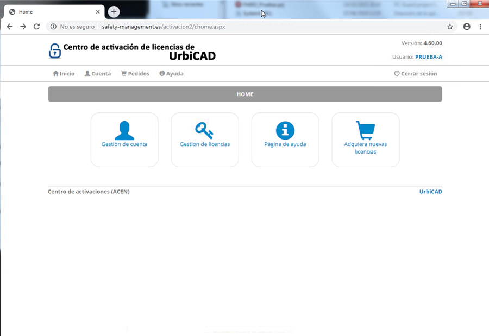Open the Página de ayuda link
The image size is (489, 336).
tap(285, 144)
